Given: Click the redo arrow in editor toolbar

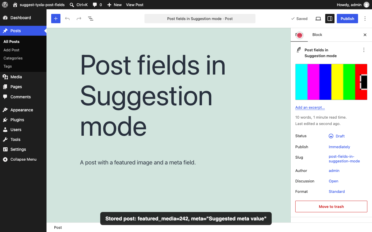Looking at the screenshot, I should [79, 19].
